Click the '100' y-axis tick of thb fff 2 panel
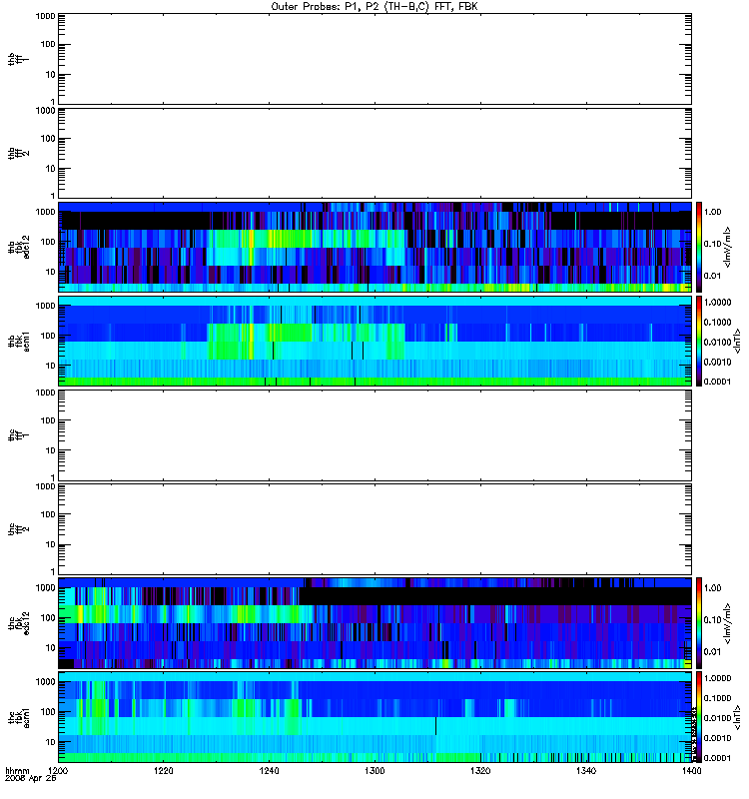 coord(48,139)
